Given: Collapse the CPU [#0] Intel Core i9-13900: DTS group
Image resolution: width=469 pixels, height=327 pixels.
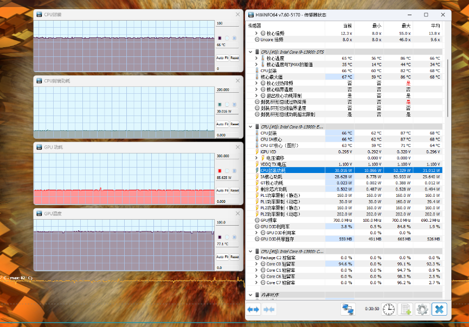Looking at the screenshot, I should point(250,52).
